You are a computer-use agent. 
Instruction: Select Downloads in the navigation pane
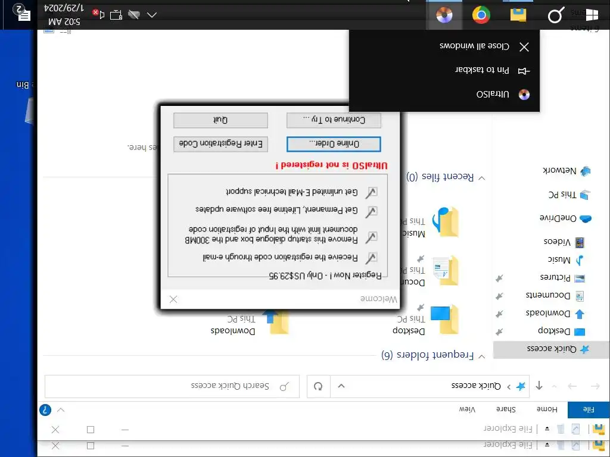(555, 314)
